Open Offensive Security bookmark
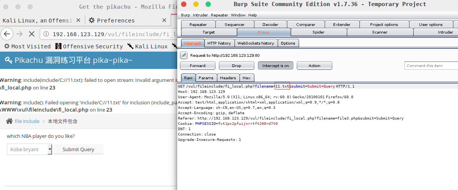This screenshot has height=190, width=458. (x=89, y=46)
